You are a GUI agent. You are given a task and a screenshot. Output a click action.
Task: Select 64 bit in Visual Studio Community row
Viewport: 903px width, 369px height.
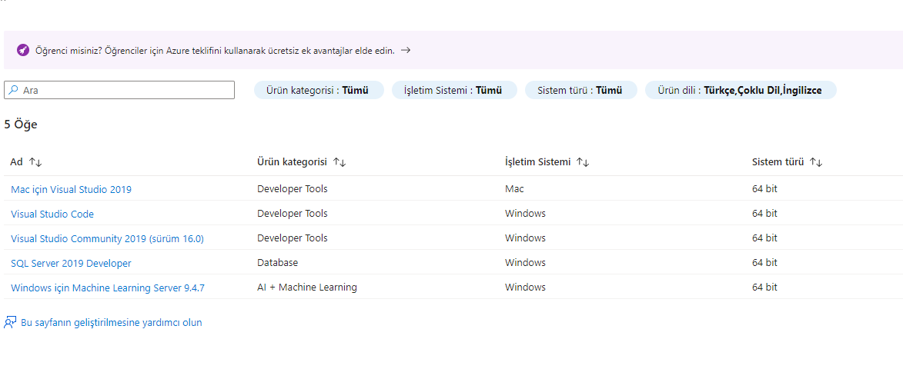point(764,238)
